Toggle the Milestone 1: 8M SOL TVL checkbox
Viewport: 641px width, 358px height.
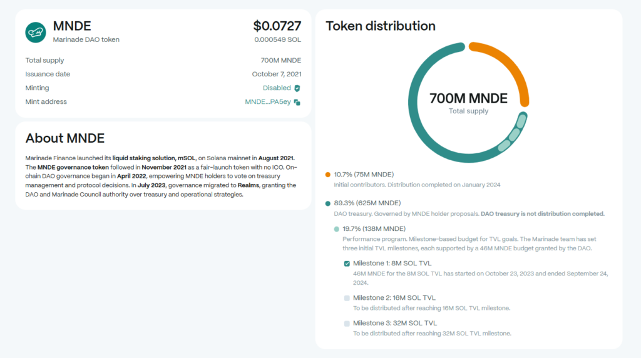[x=347, y=263]
